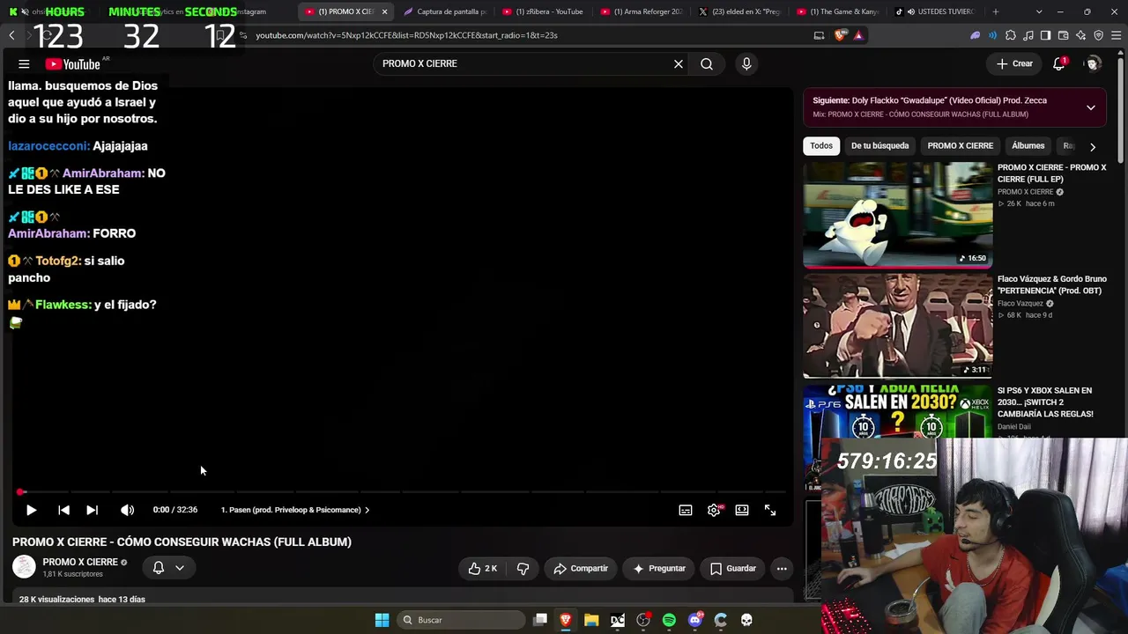Switch to the TikTok 'USTEDES TUVIERON' tab
The width and height of the screenshot is (1128, 634).
tap(935, 11)
